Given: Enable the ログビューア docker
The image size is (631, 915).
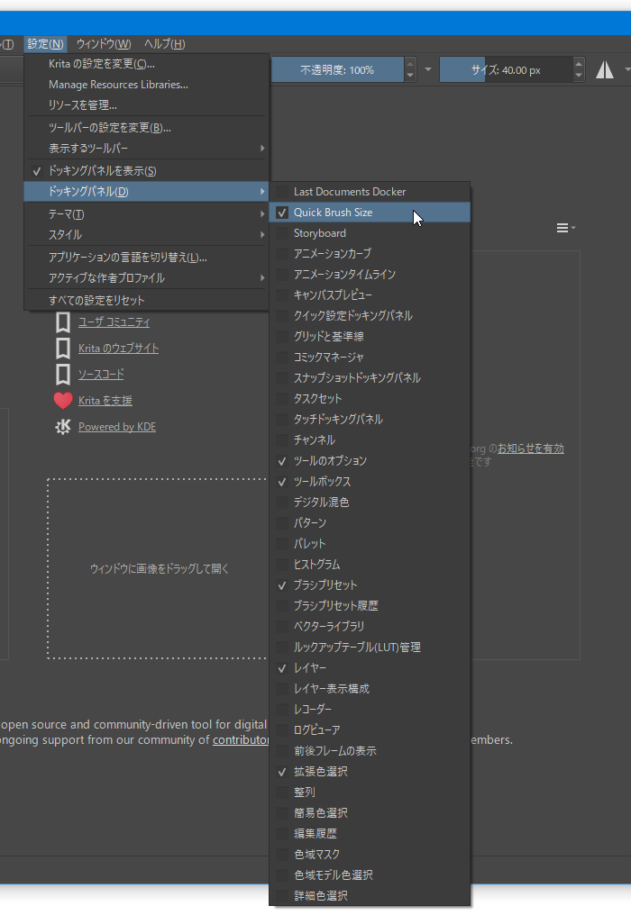Looking at the screenshot, I should click(x=370, y=730).
